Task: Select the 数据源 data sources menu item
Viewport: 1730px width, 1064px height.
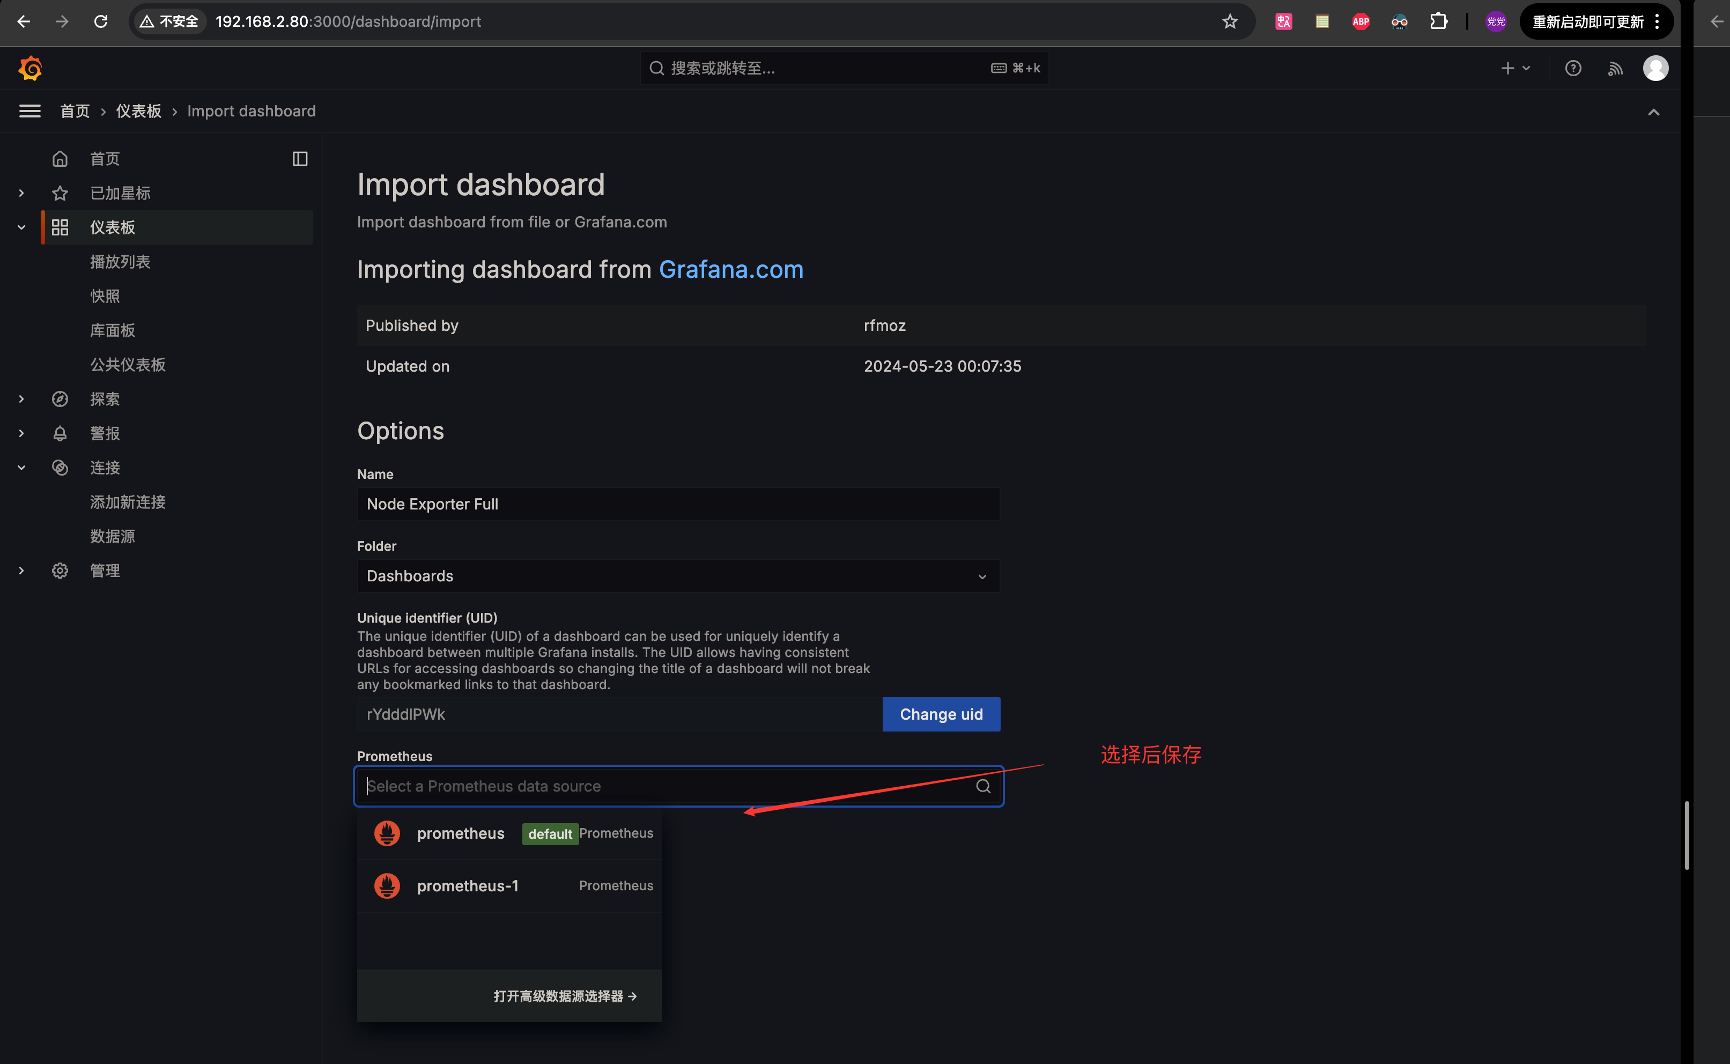Action: pos(113,536)
